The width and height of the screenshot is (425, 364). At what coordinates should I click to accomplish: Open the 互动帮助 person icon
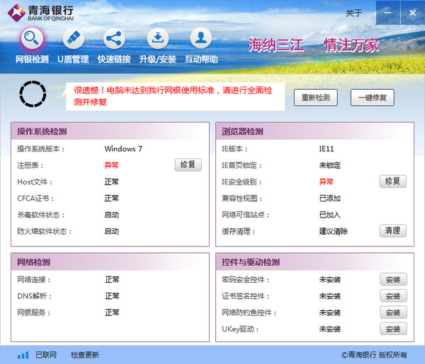coord(201,38)
